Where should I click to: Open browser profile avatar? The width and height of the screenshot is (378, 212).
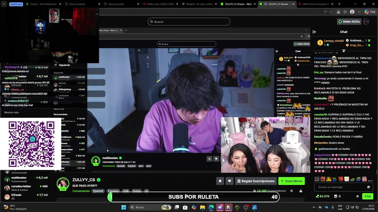pos(352,12)
